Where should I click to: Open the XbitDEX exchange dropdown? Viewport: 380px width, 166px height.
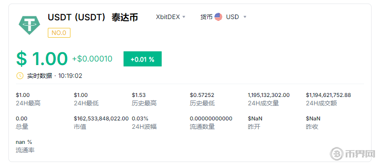171,17
